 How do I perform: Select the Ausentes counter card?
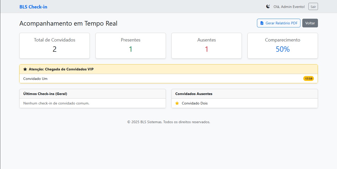(206, 46)
